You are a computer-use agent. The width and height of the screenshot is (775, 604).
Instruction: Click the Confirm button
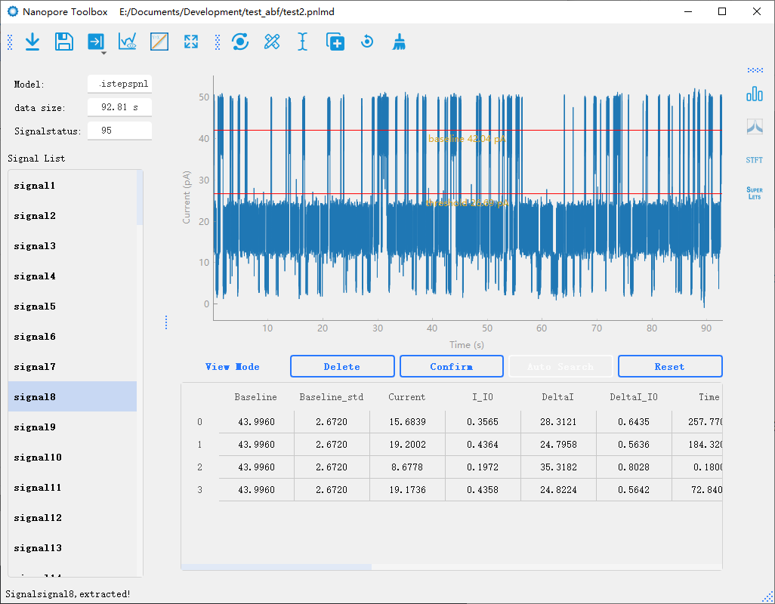coord(451,366)
